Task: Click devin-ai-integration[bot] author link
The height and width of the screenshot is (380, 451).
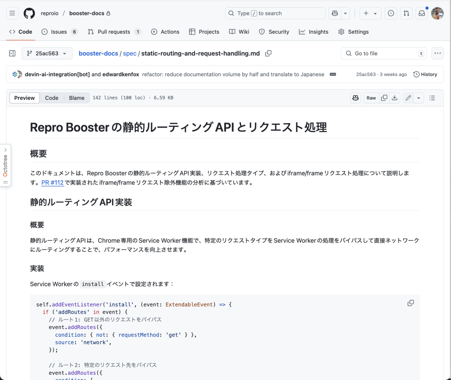Action: tap(57, 74)
